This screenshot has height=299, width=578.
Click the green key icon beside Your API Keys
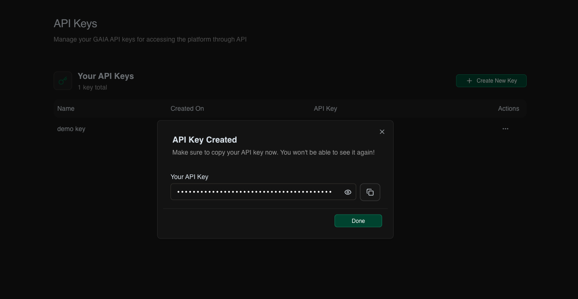[x=63, y=80]
